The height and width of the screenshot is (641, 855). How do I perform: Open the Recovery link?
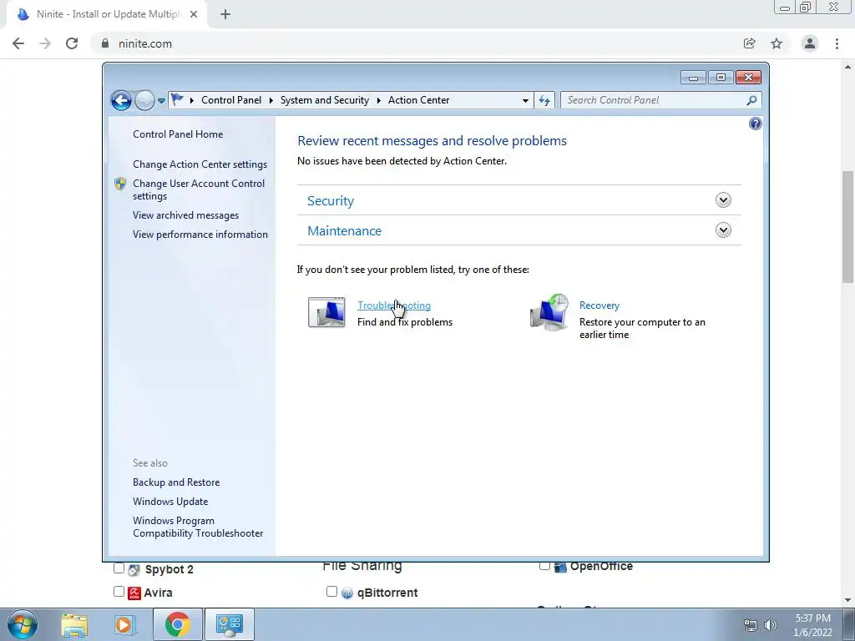[x=600, y=305]
